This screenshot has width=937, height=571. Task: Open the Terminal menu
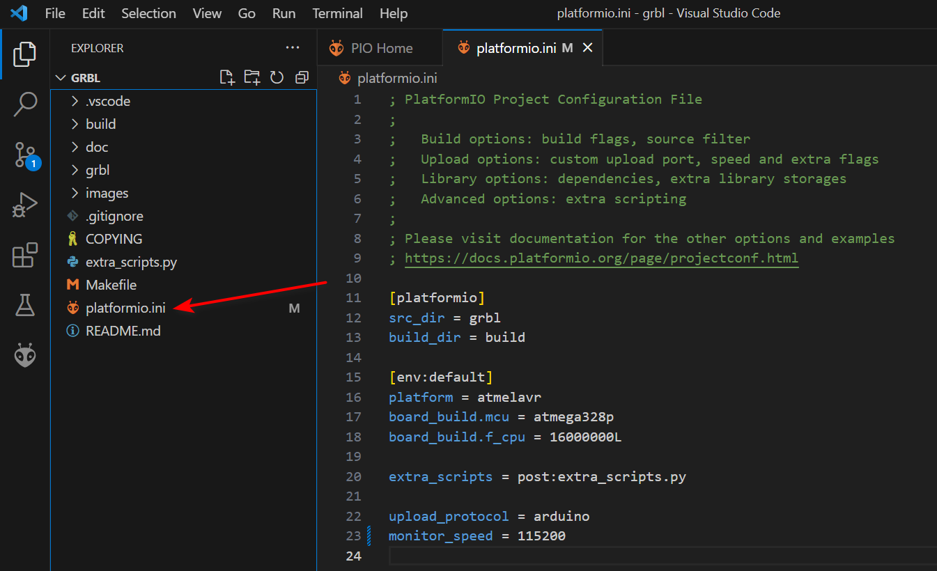(x=337, y=13)
